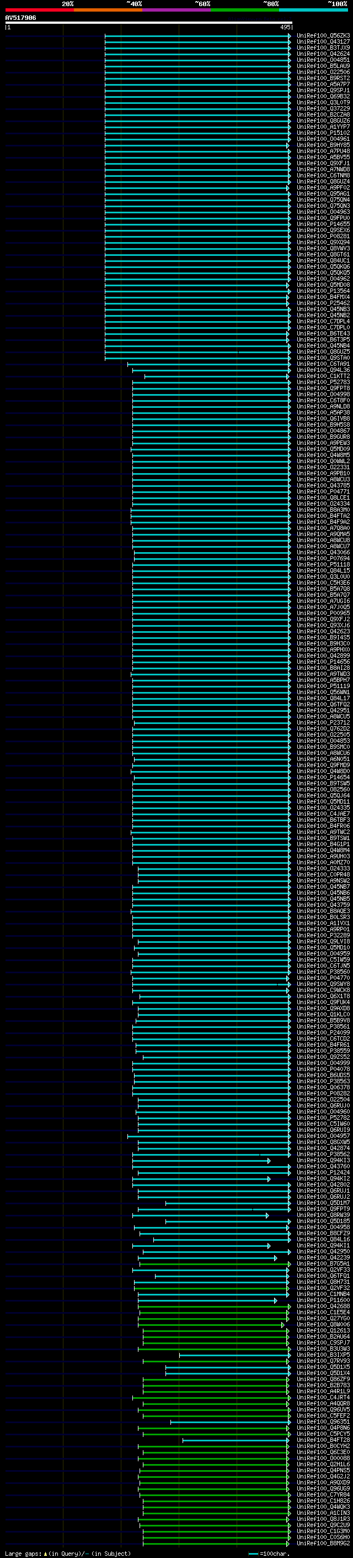Select label UniRef100_P11600
Viewport: 353px width, 1558px height.
click(323, 1300)
